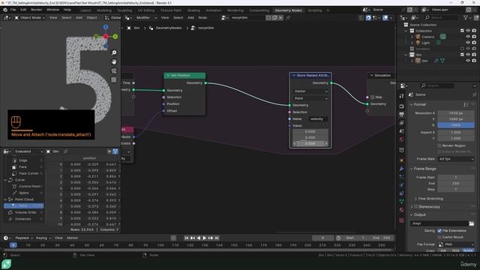Open the Frame Rate 60 fps dropdown
This screenshot has height=270, width=480.
point(456,159)
